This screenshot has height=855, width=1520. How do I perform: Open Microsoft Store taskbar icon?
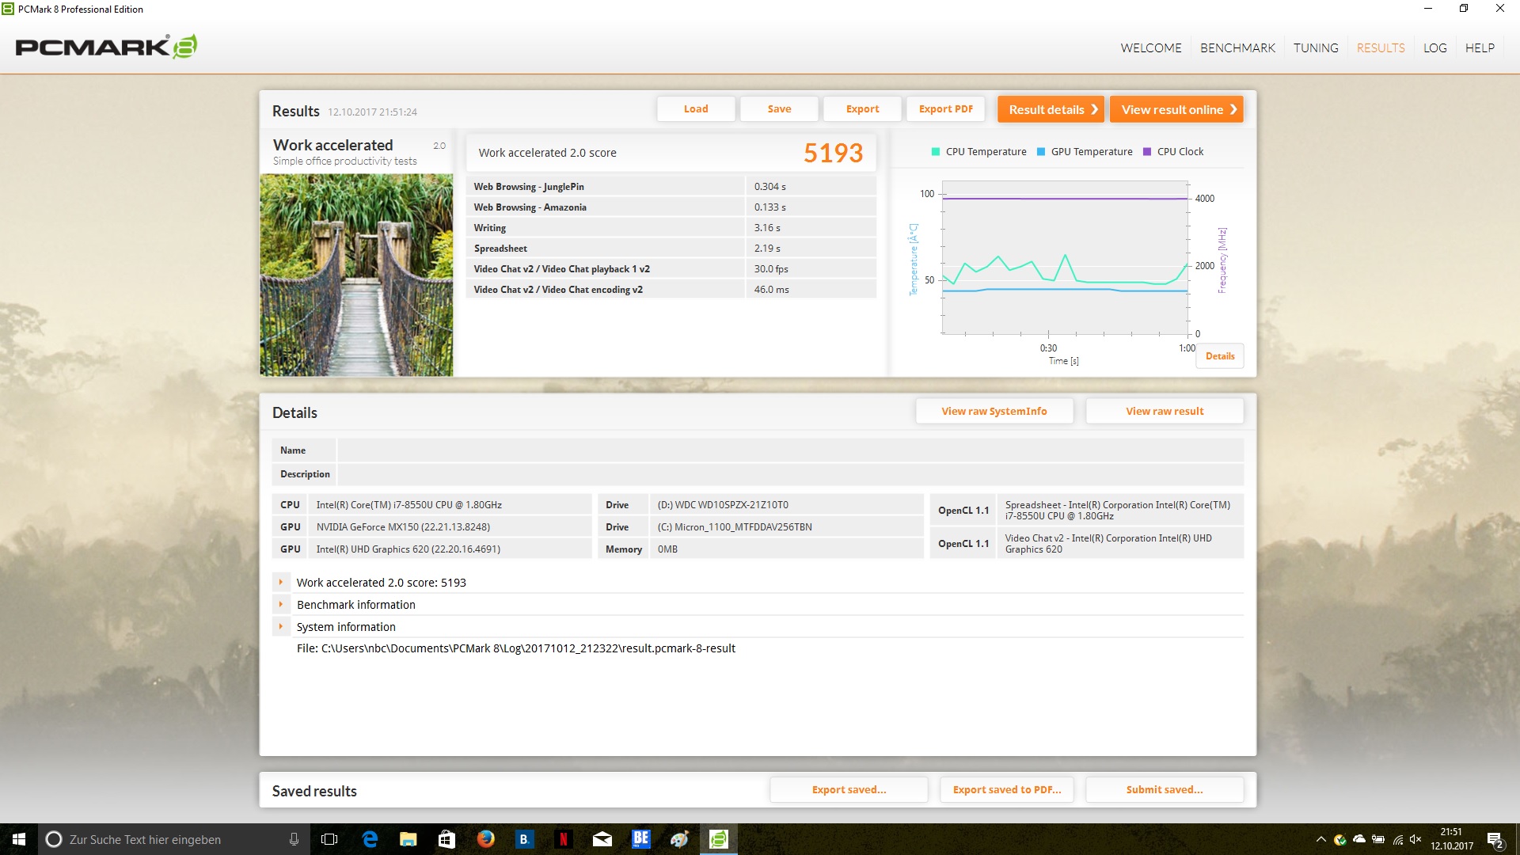[446, 839]
